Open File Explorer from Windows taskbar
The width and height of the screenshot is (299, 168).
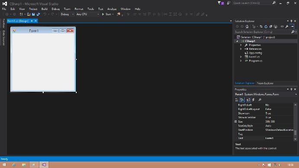point(24,165)
